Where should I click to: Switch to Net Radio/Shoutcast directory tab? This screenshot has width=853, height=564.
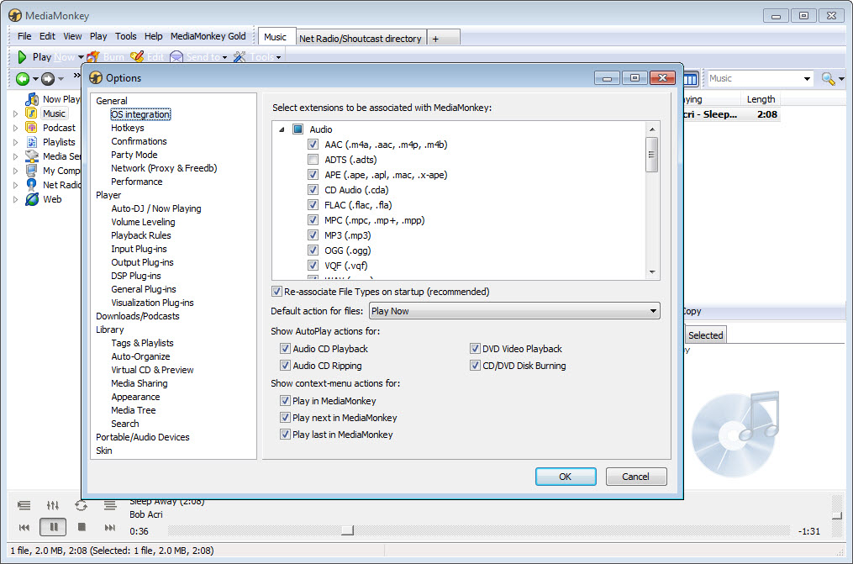(x=361, y=38)
